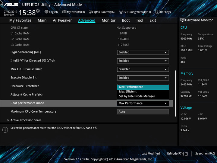
Task: Click the Last Modified button
Action: point(151,154)
